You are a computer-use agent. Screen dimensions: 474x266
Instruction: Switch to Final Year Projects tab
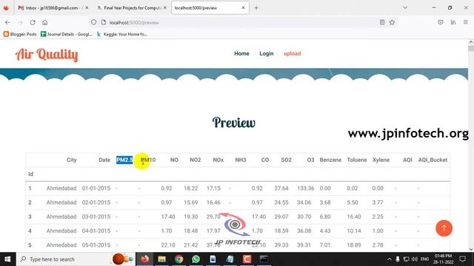click(132, 8)
